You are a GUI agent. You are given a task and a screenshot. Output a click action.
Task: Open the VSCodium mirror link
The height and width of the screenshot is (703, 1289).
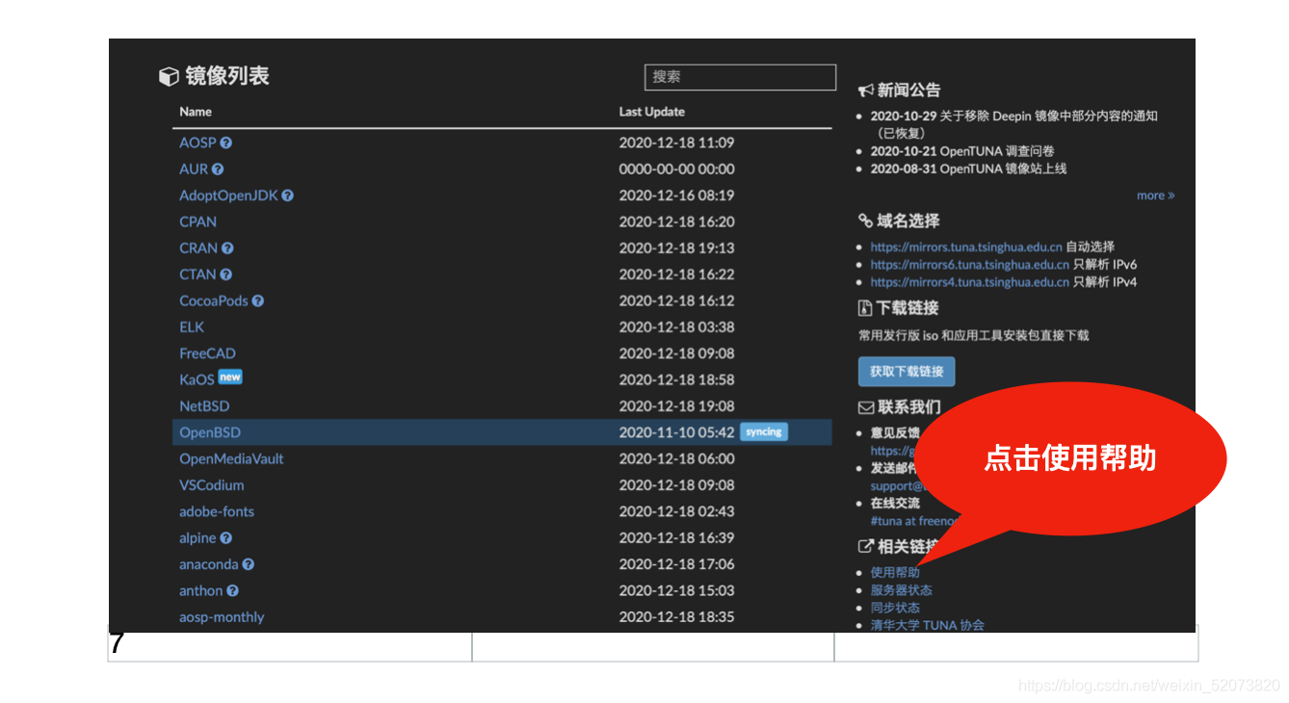pos(212,485)
